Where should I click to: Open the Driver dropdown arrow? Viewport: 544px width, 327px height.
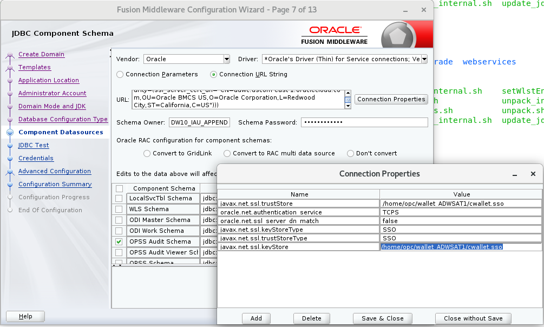424,59
